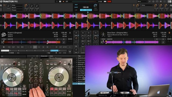The image size is (172, 97).
Task: Toggle AUTO master clock mode
Action: [x=83, y=10]
